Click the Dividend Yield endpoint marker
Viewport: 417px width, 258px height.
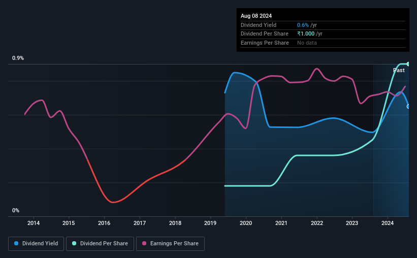coord(408,106)
